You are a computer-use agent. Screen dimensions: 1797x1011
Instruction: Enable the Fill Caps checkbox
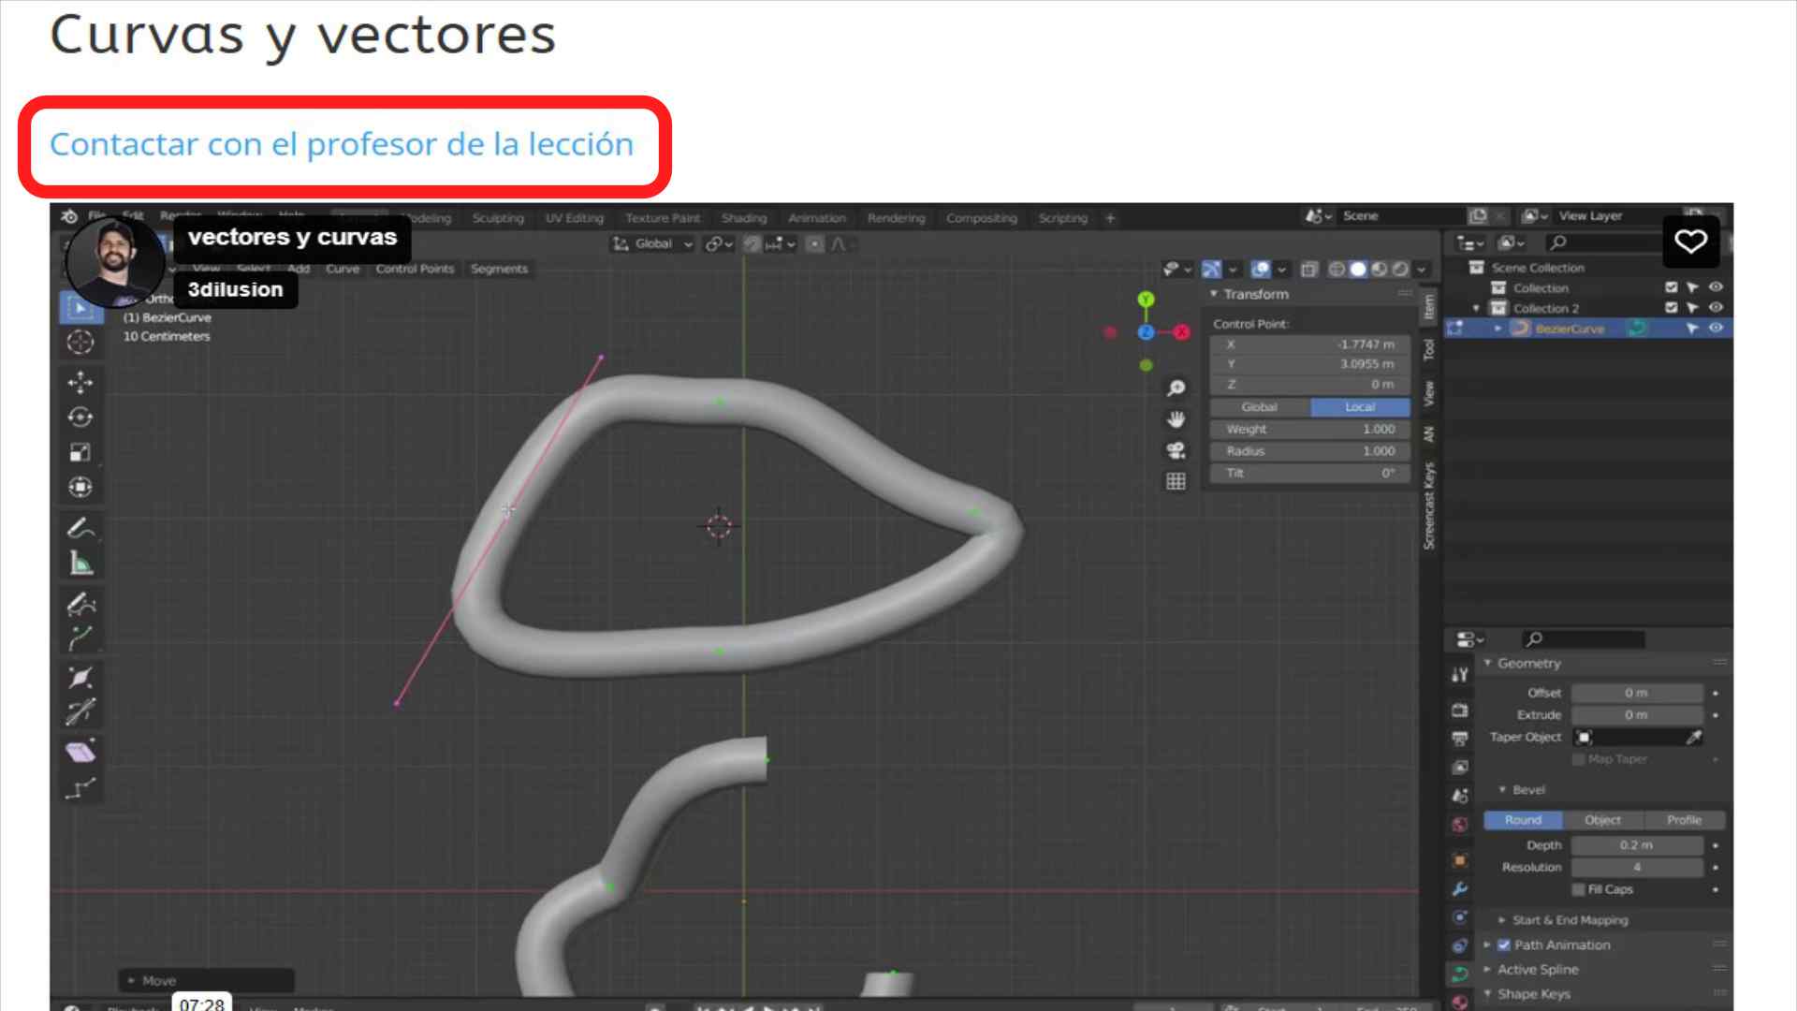pos(1579,889)
